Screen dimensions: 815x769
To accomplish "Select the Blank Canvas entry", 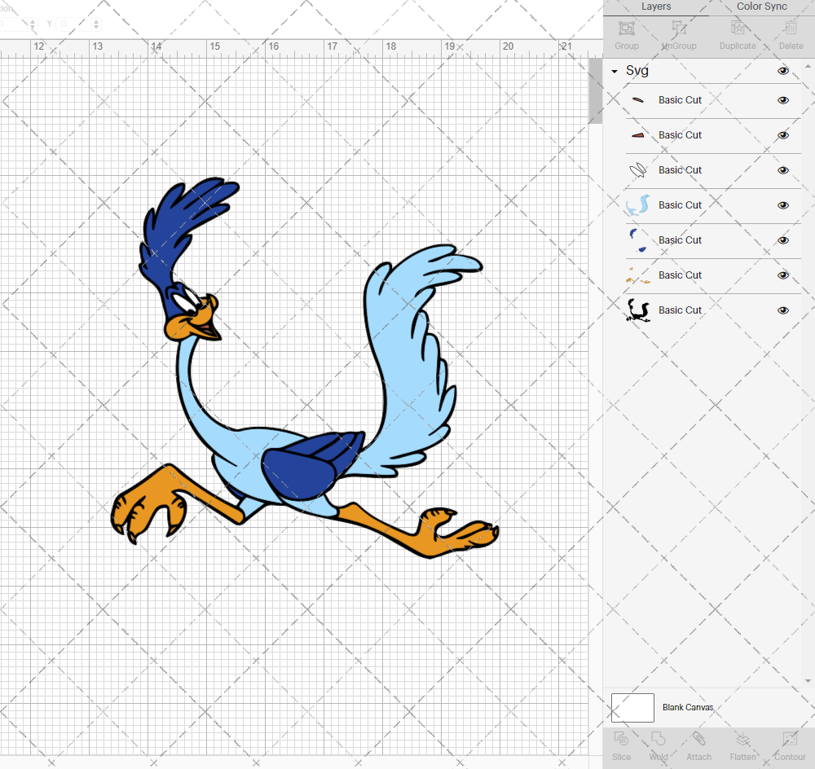I will point(688,707).
